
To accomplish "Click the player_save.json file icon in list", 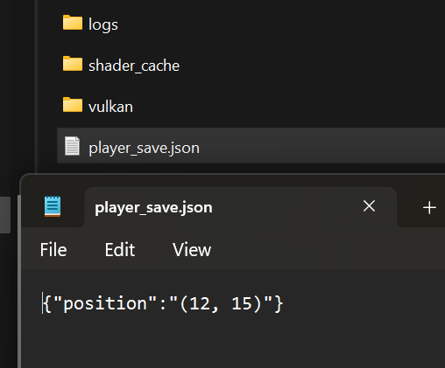I will (x=72, y=146).
